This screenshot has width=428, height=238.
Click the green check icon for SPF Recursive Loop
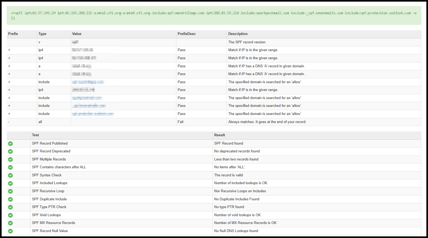10,191
